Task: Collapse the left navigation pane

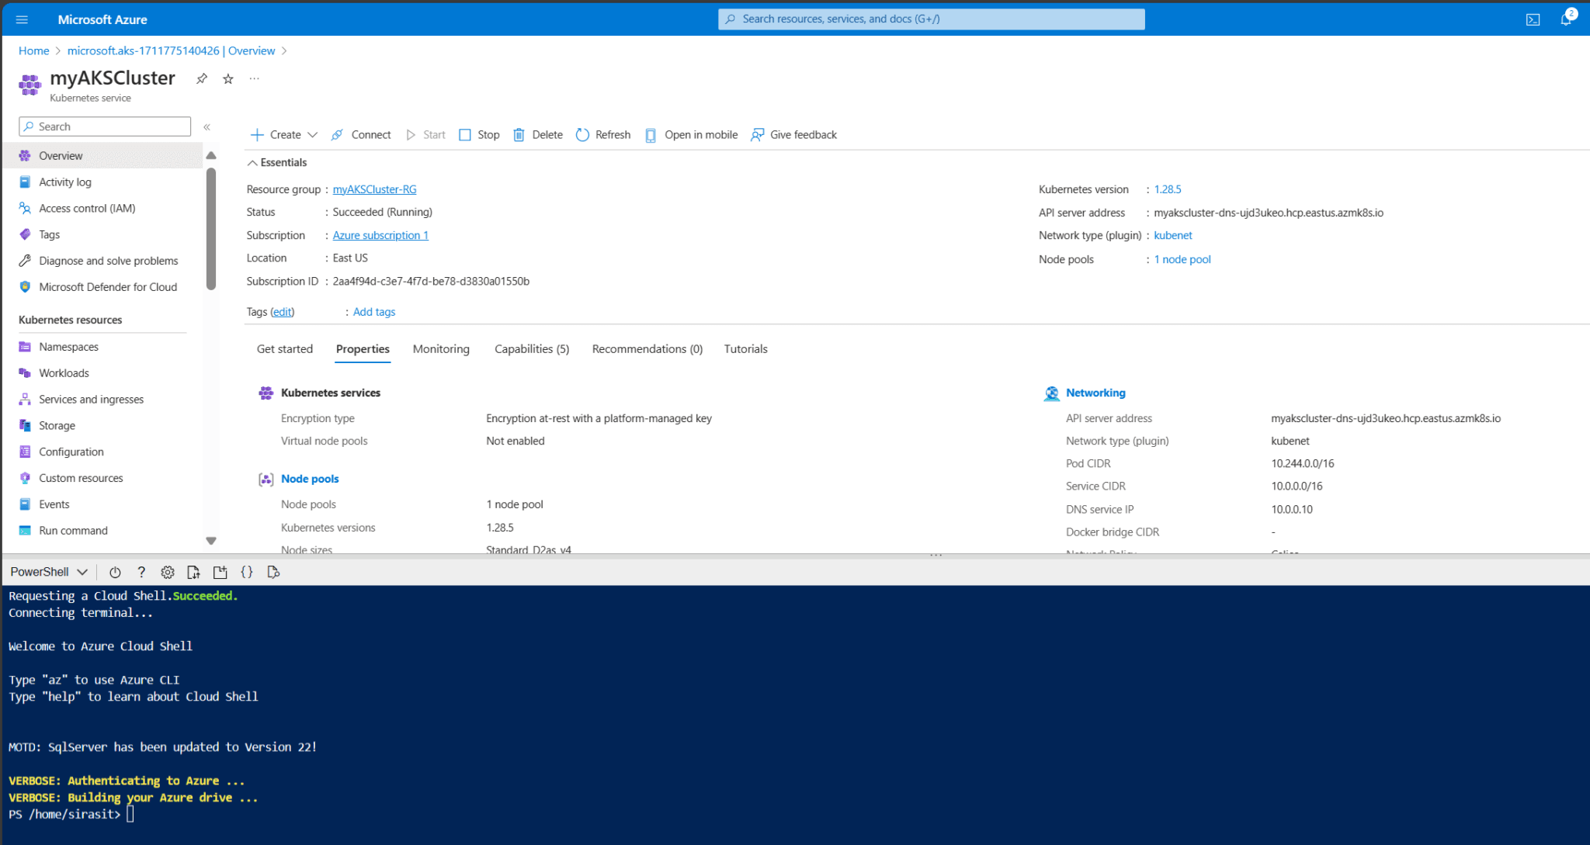Action: click(207, 126)
